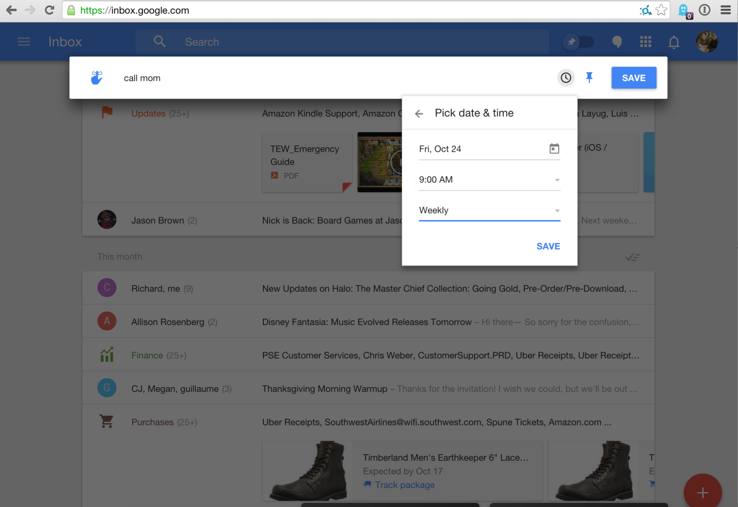Click the reminder hand icon beside call mom
Screen dimensions: 738x507
click(96, 77)
